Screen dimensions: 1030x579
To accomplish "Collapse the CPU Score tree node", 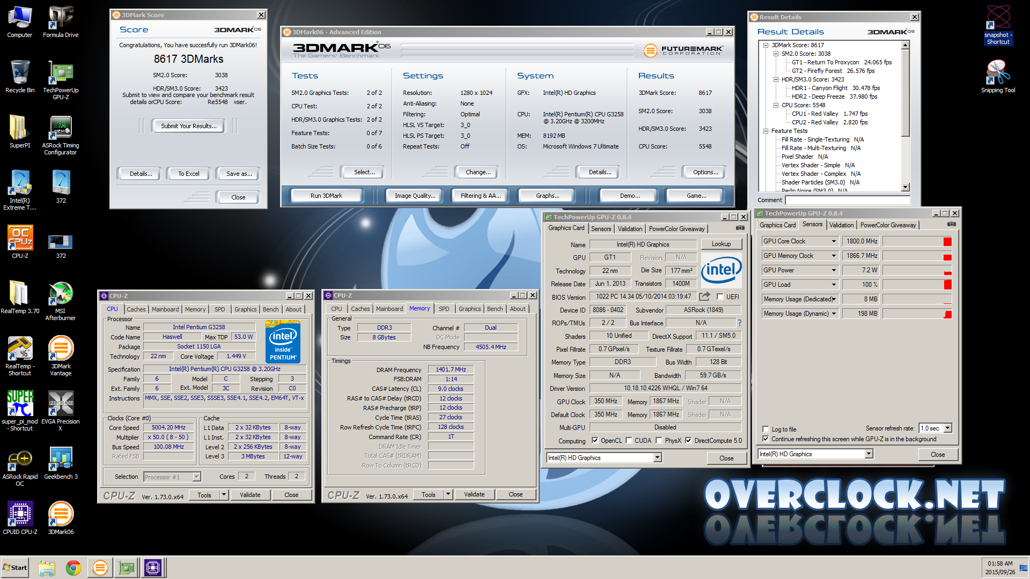I will tap(776, 105).
